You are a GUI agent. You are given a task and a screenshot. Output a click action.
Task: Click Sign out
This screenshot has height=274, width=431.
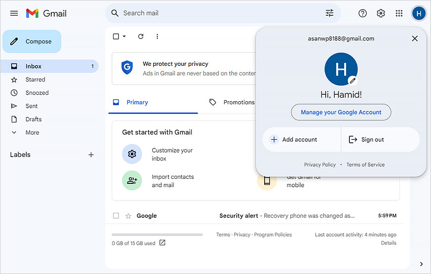[380, 139]
